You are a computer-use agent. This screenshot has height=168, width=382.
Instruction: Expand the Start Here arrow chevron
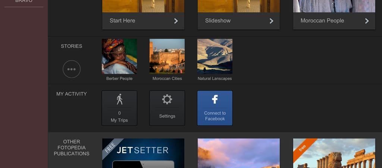click(176, 21)
